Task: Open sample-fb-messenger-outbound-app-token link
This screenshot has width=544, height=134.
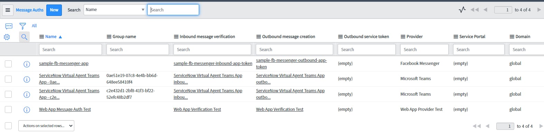Action: click(x=291, y=64)
